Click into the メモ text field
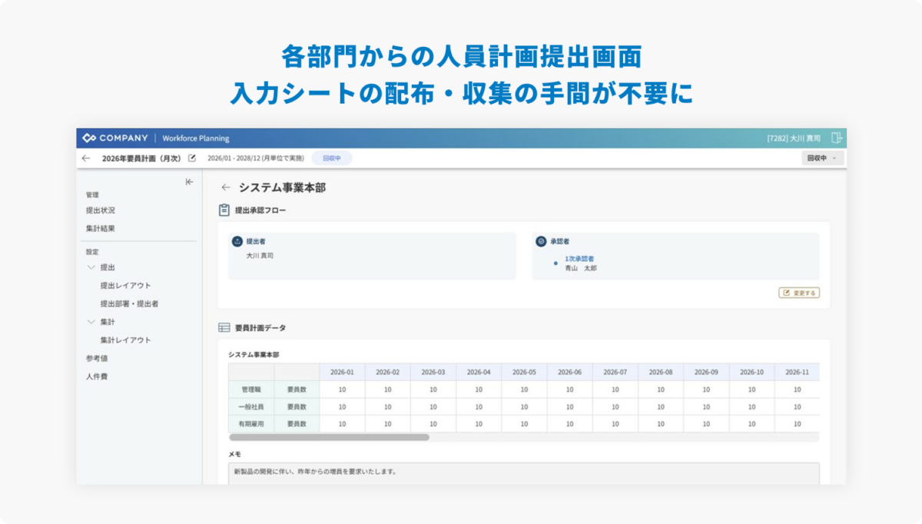This screenshot has width=922, height=524. [x=523, y=472]
